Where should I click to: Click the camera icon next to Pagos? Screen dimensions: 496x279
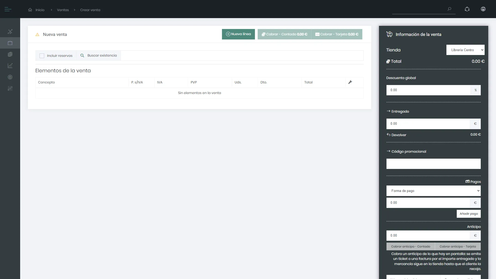[x=467, y=181]
